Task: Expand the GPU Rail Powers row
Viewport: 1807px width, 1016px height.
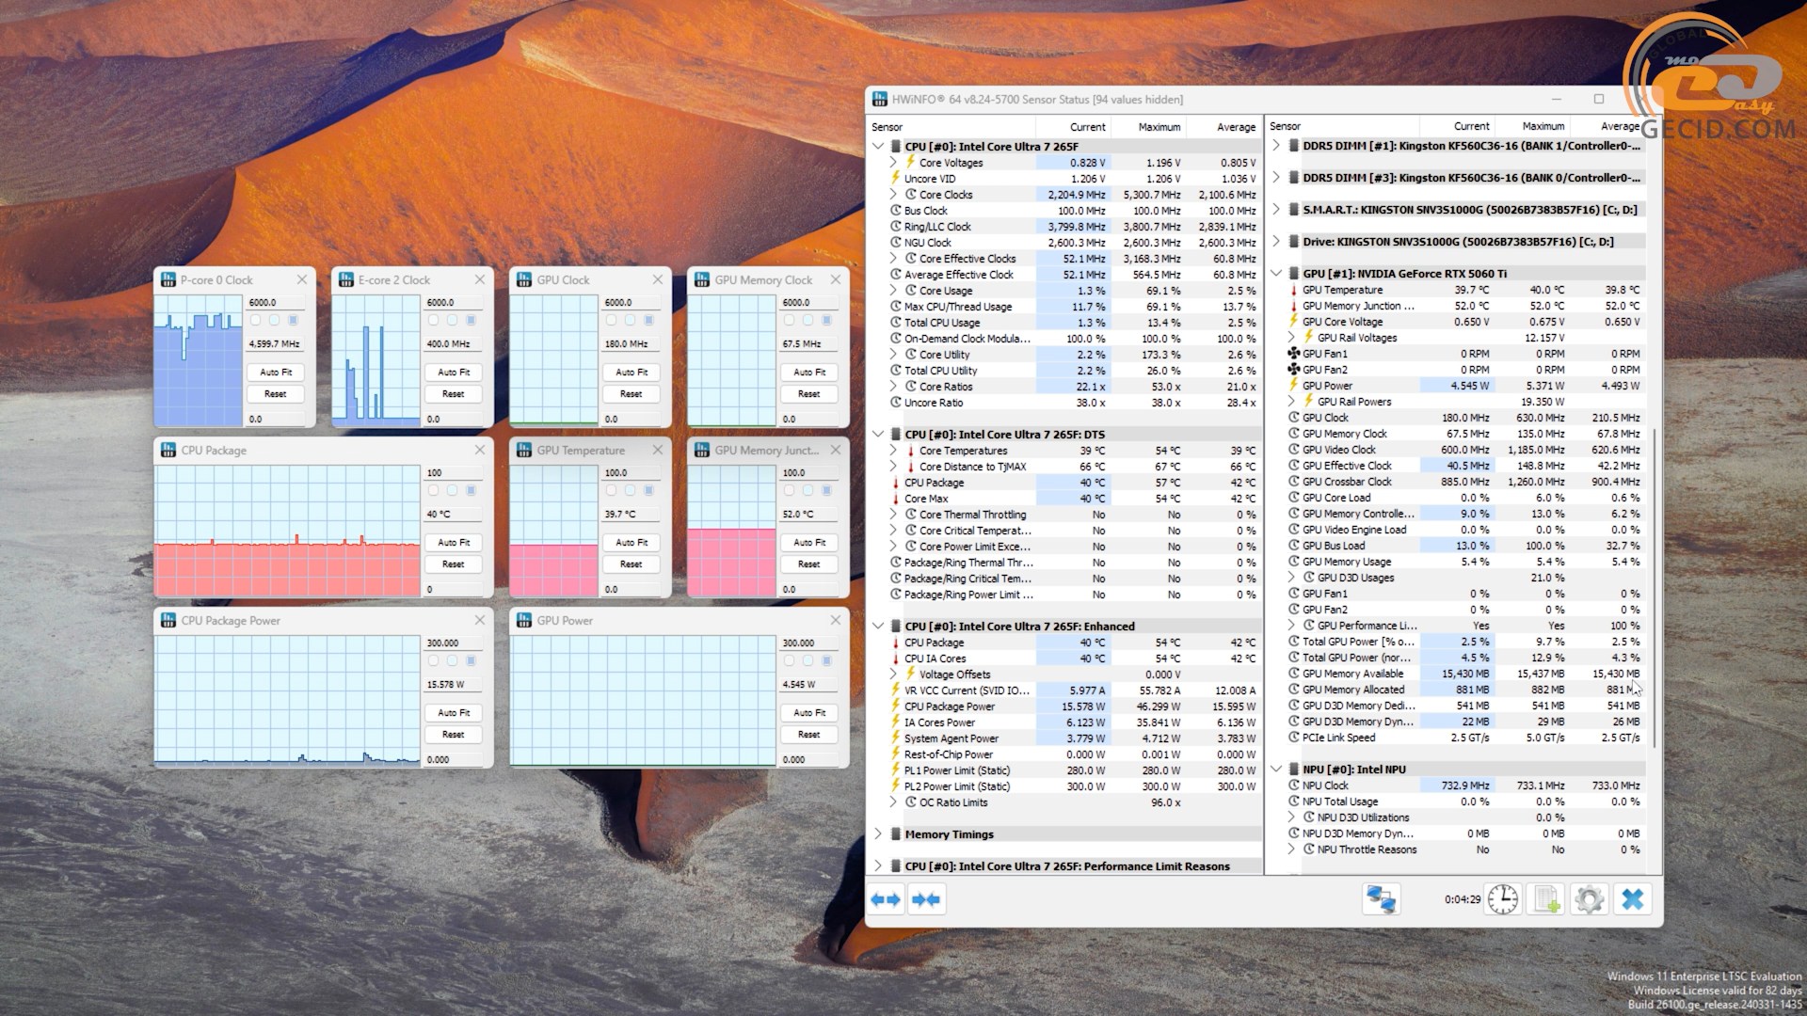Action: point(1291,402)
